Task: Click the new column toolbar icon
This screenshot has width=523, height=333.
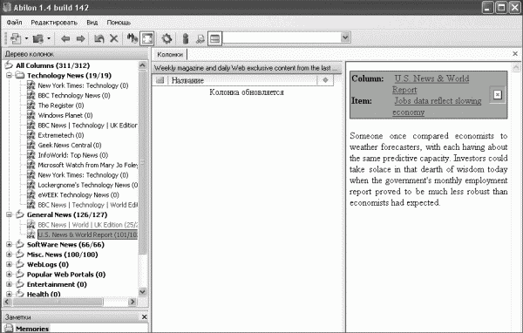Action: (x=16, y=38)
